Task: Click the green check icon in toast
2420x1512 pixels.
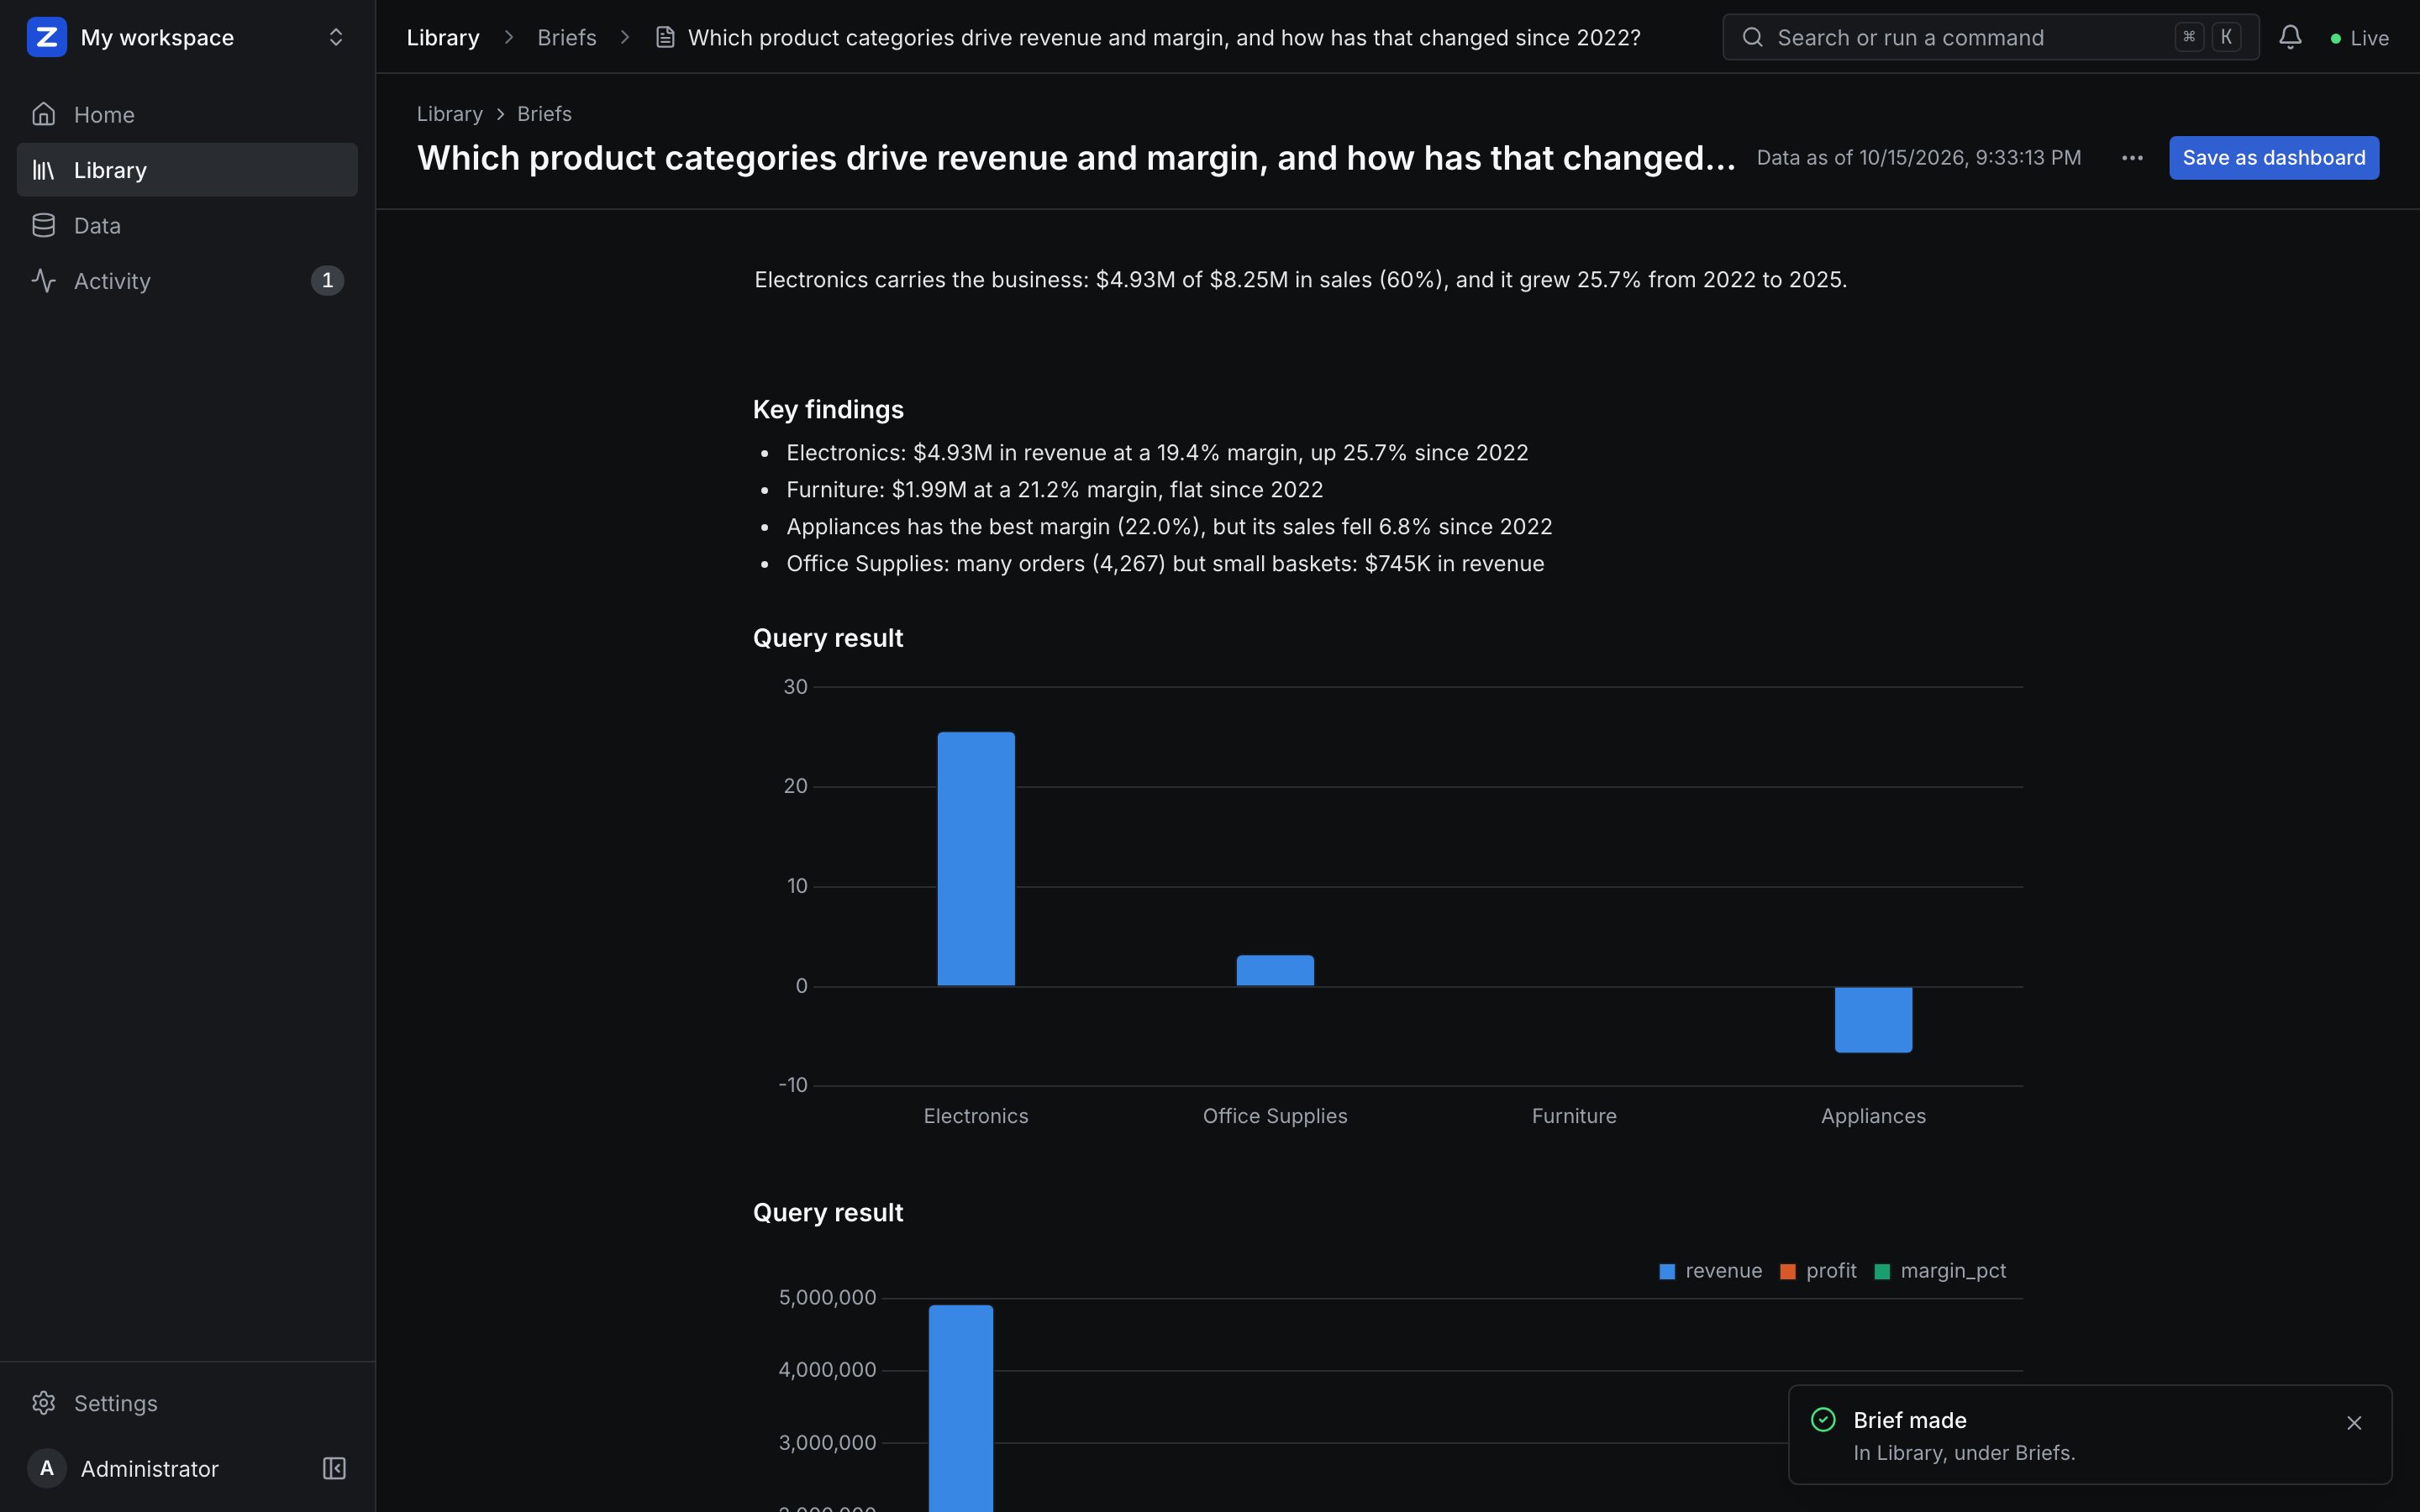Action: click(x=1823, y=1420)
